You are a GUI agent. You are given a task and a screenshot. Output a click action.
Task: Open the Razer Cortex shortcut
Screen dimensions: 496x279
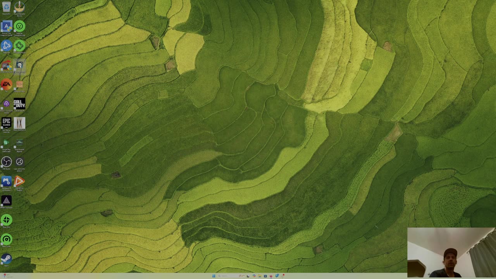click(6, 241)
